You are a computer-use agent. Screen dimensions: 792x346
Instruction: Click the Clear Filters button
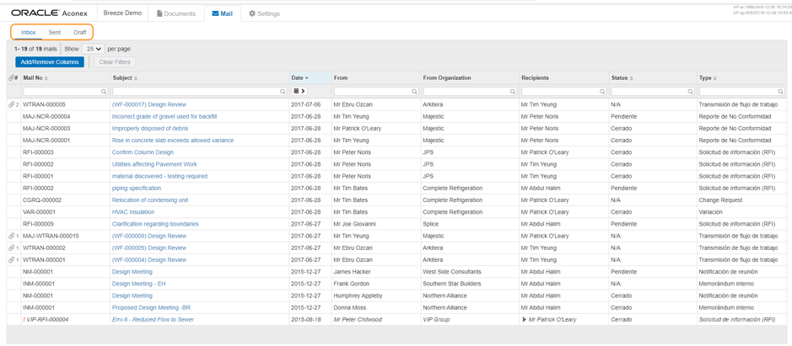point(115,62)
